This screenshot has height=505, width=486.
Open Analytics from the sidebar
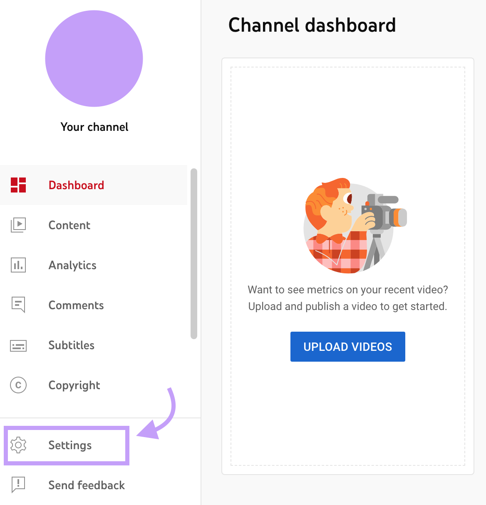pos(72,265)
